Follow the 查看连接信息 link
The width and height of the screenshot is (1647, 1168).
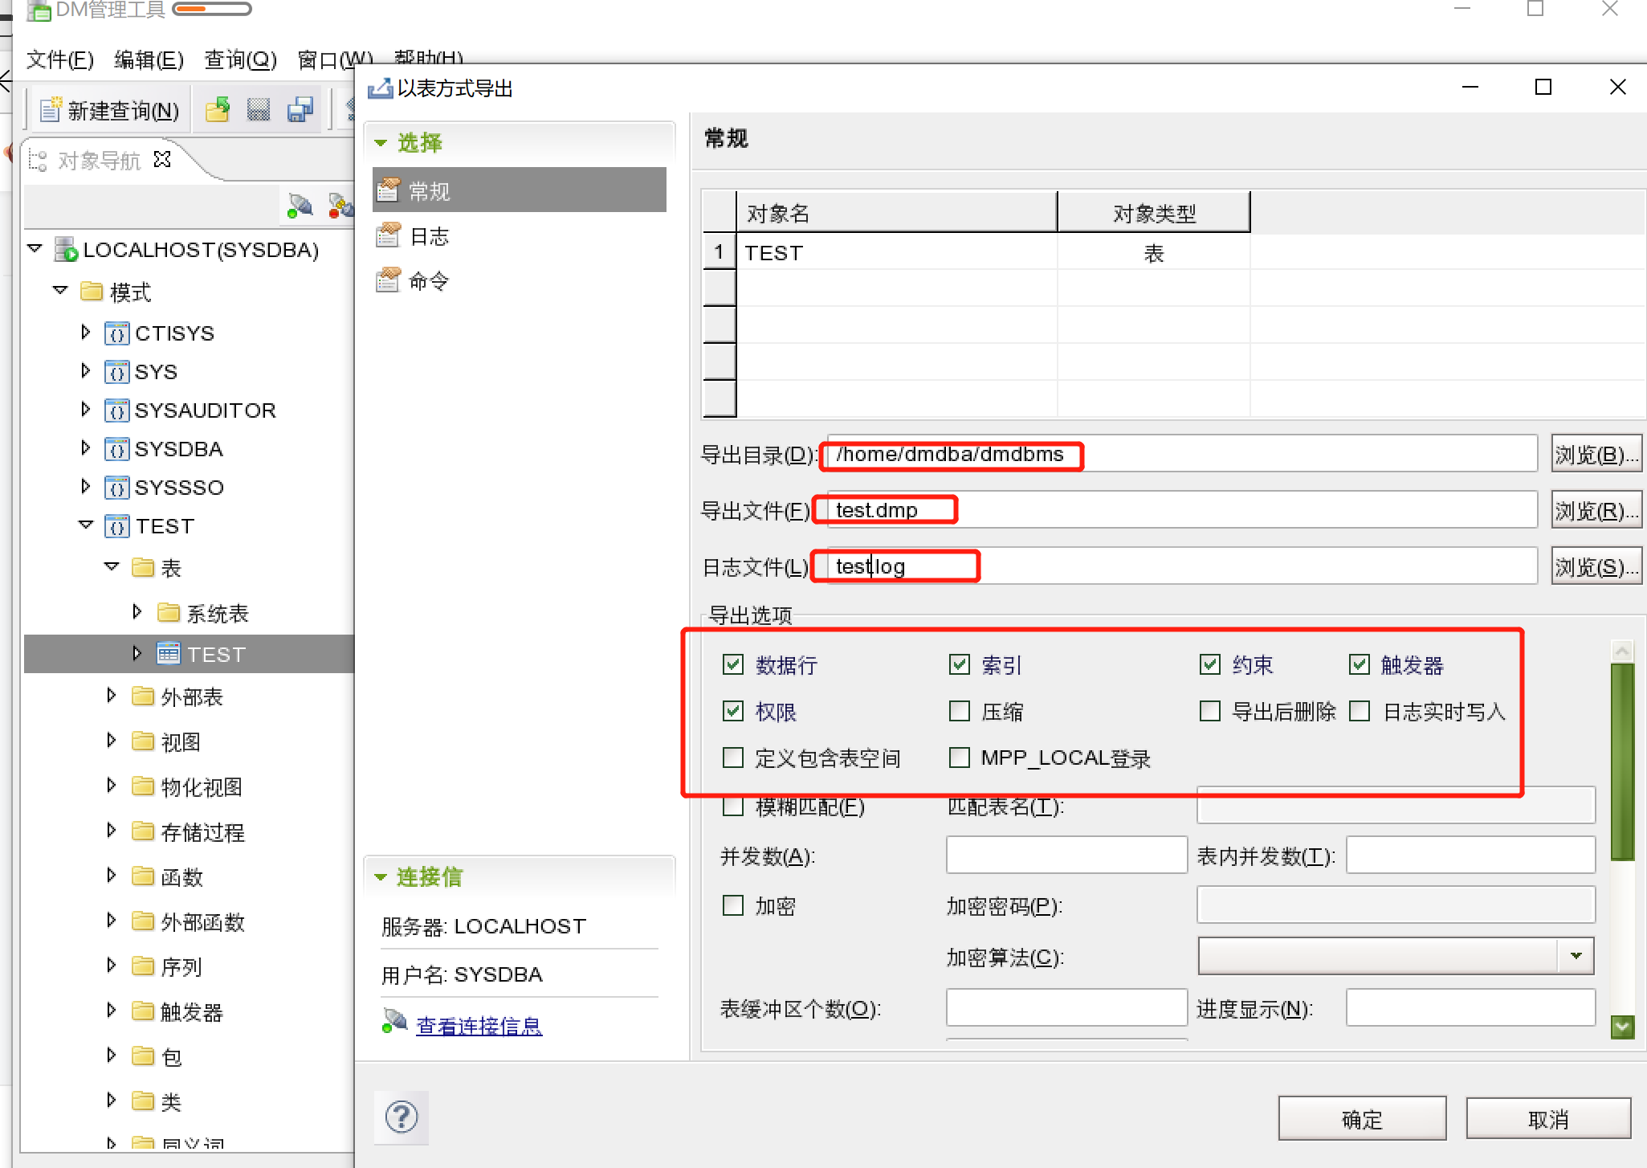(x=479, y=1026)
